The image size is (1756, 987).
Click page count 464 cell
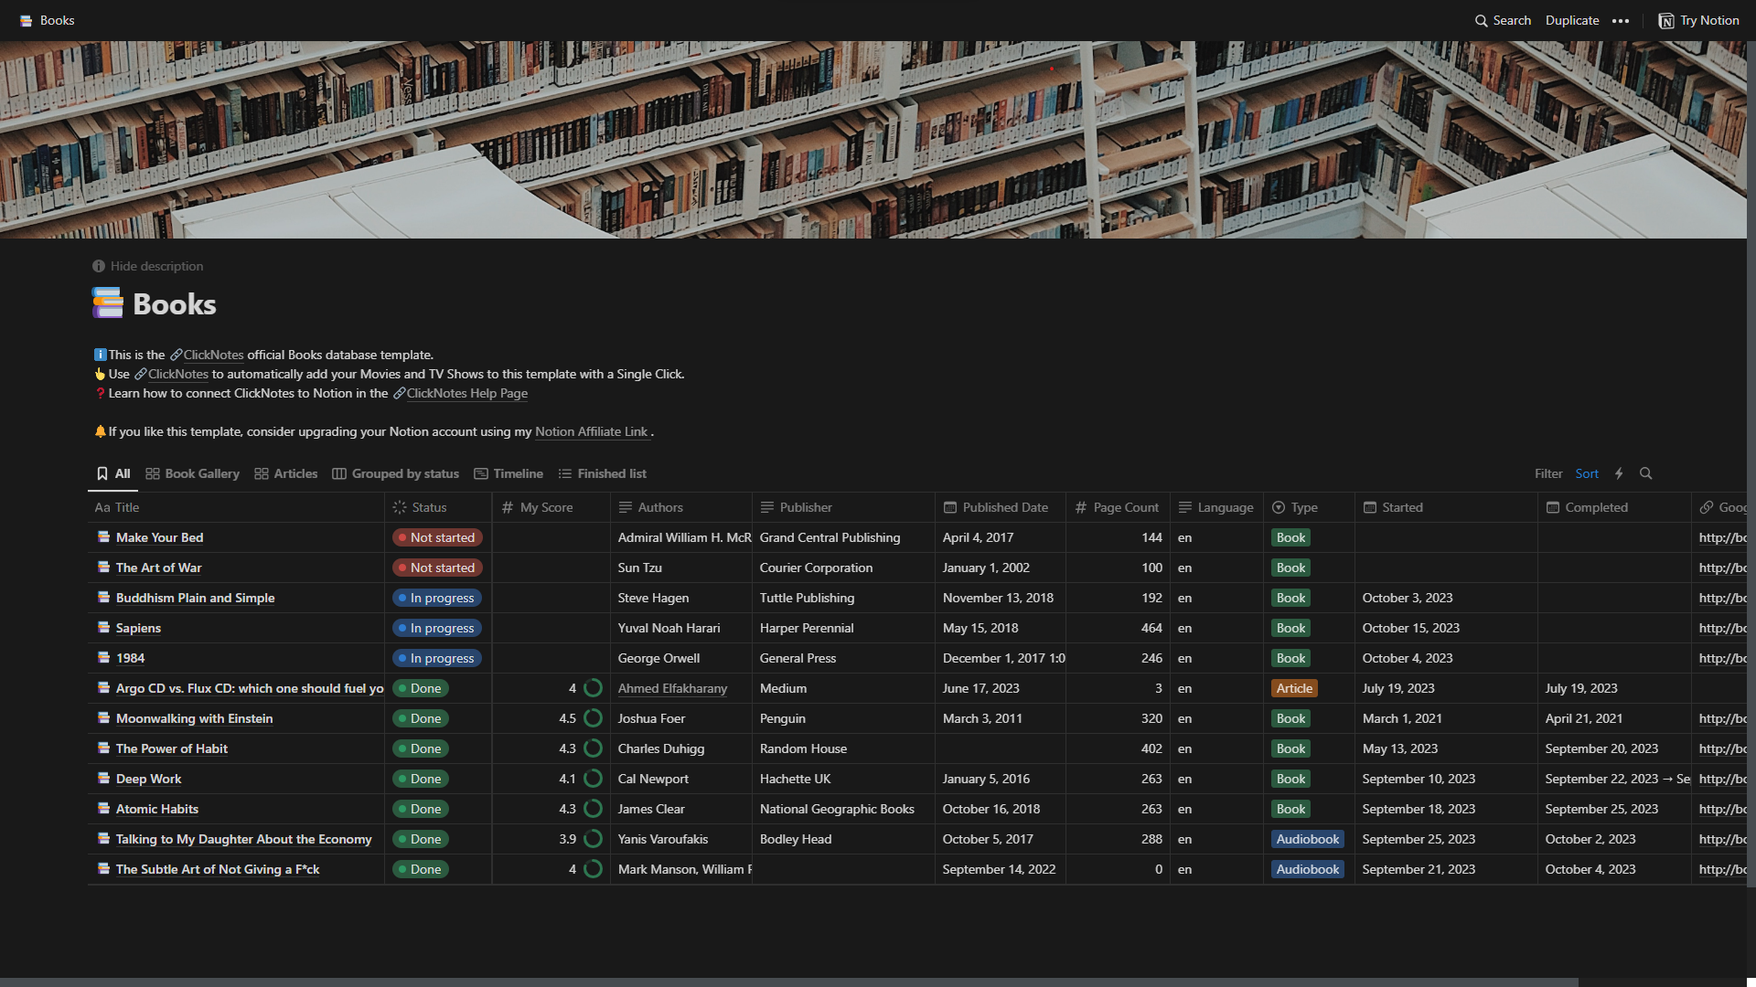pos(1118,628)
